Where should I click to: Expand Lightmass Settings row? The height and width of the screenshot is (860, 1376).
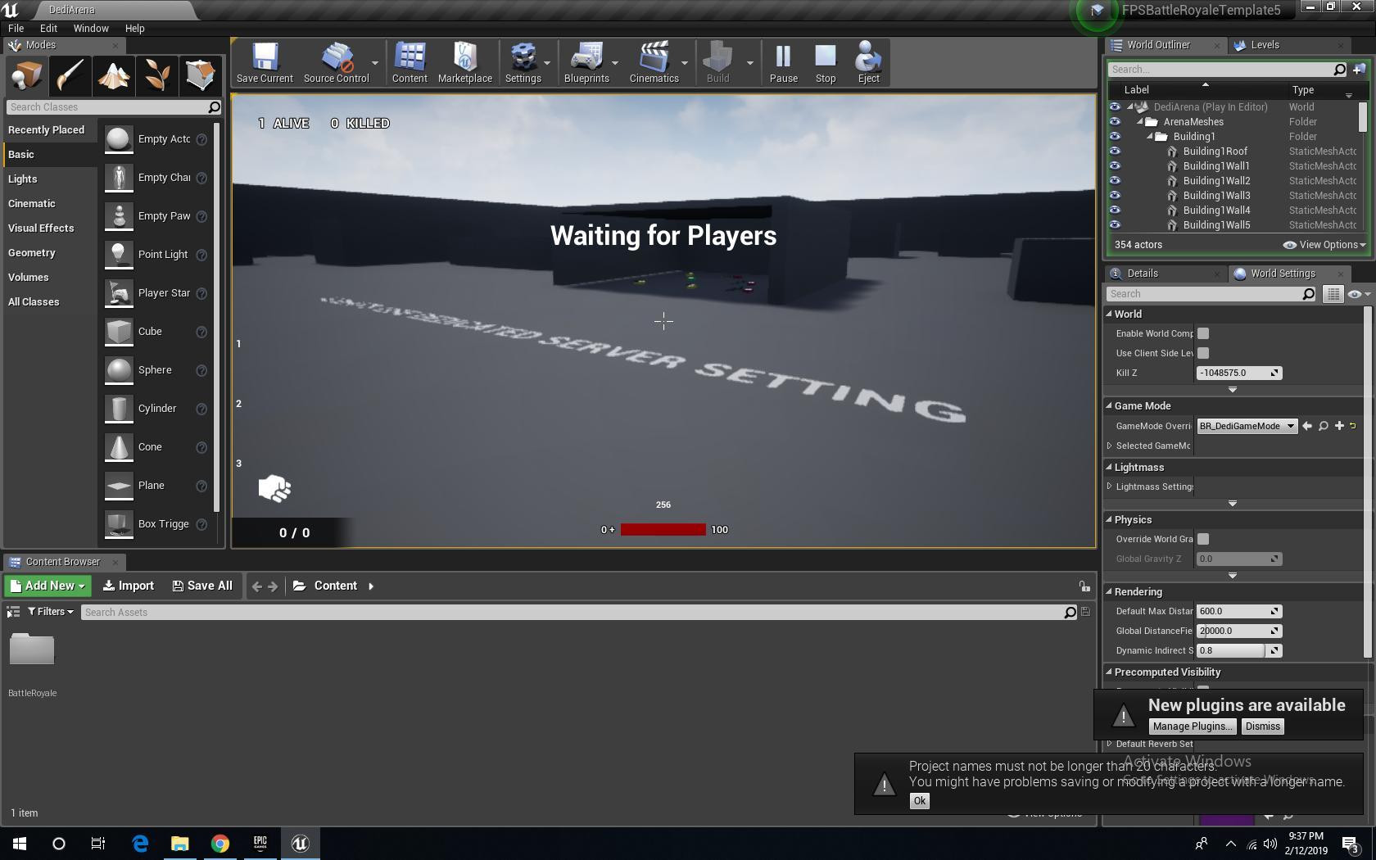click(1110, 487)
